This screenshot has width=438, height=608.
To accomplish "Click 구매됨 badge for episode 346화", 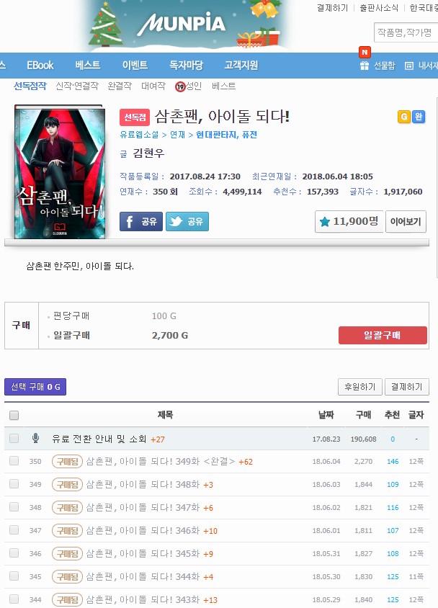I will 67,530.
